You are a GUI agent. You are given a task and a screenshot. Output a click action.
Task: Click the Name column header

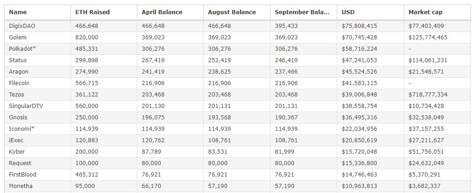click(x=18, y=12)
